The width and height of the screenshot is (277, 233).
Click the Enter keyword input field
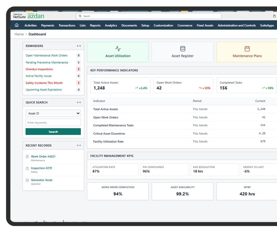click(x=53, y=123)
